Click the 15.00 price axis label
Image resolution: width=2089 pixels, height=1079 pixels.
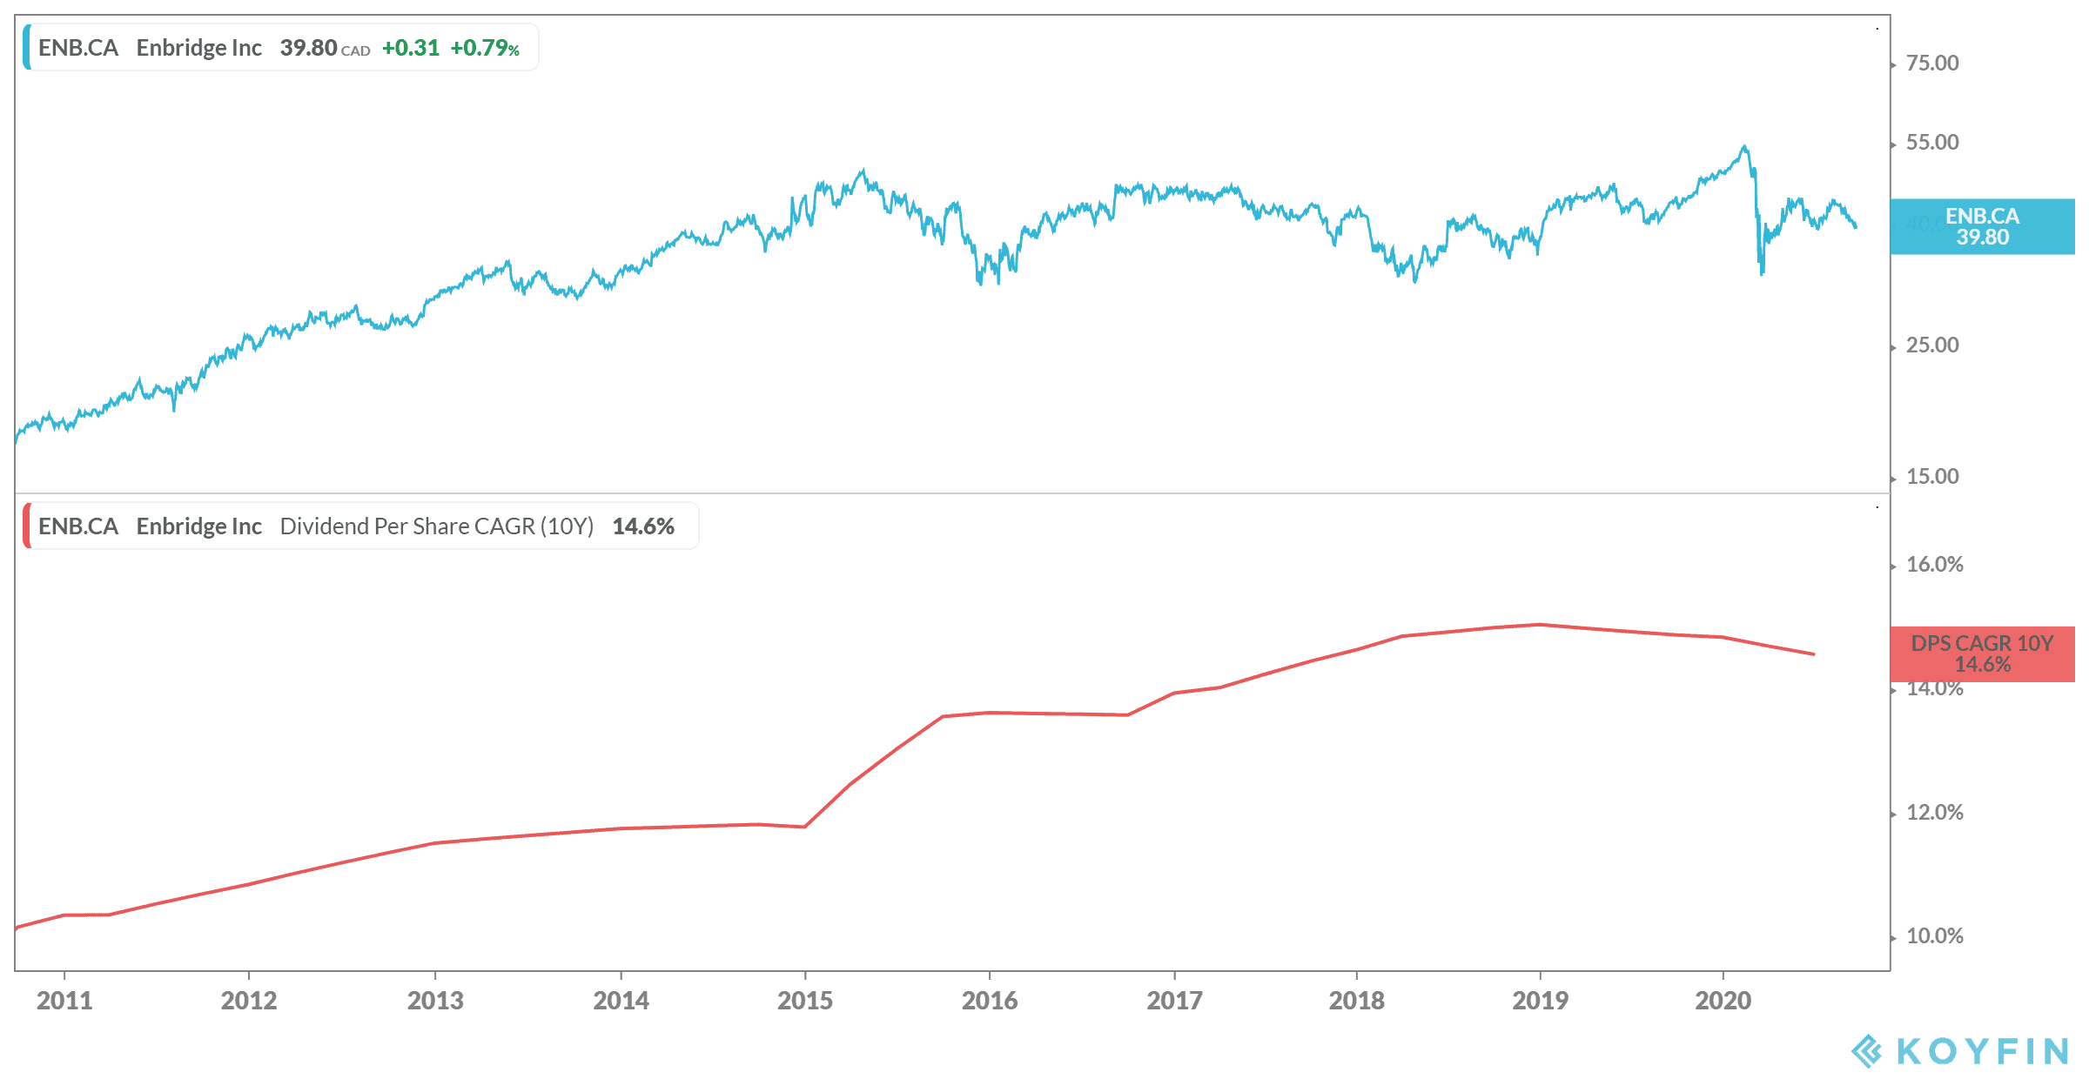(x=1932, y=477)
